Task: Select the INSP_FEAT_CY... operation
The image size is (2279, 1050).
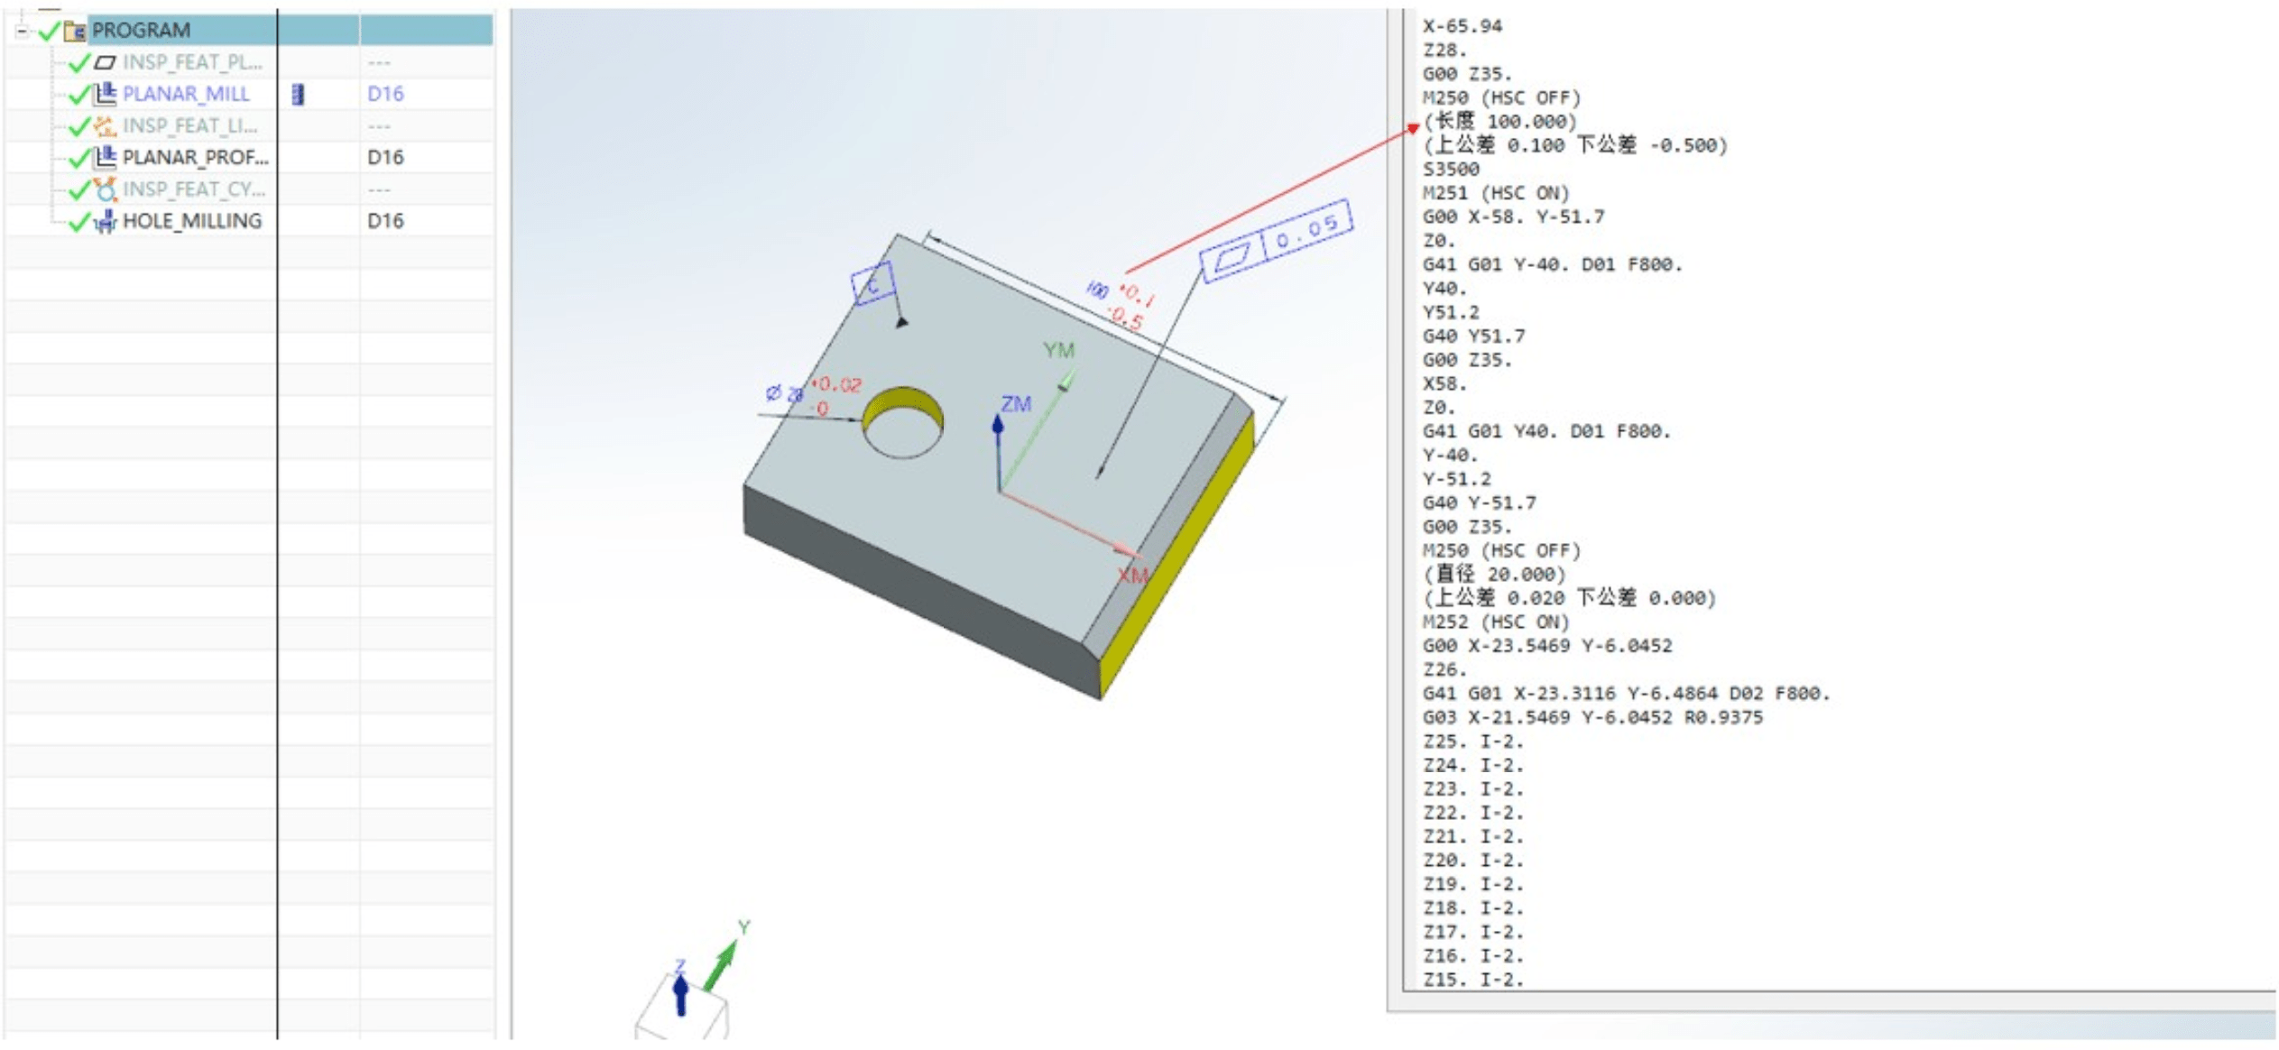Action: 193,189
